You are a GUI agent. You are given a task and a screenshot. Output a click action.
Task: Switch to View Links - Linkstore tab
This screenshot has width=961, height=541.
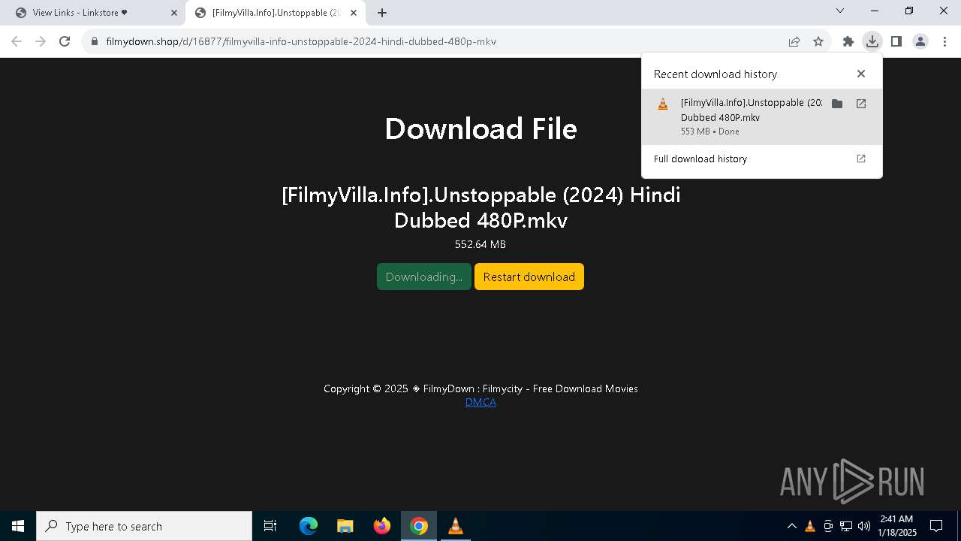94,13
